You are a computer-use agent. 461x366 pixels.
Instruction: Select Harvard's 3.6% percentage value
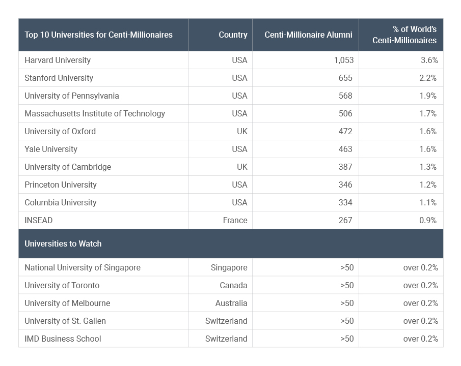click(x=429, y=60)
